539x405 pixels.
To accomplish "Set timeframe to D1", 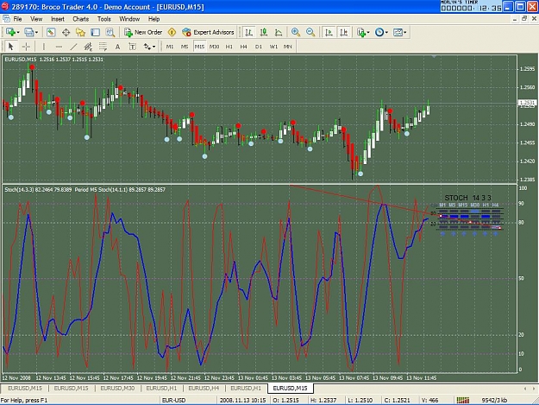I will (x=259, y=47).
